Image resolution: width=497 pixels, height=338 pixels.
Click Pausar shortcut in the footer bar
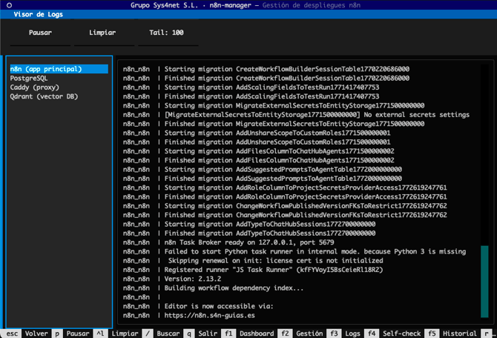click(78, 334)
